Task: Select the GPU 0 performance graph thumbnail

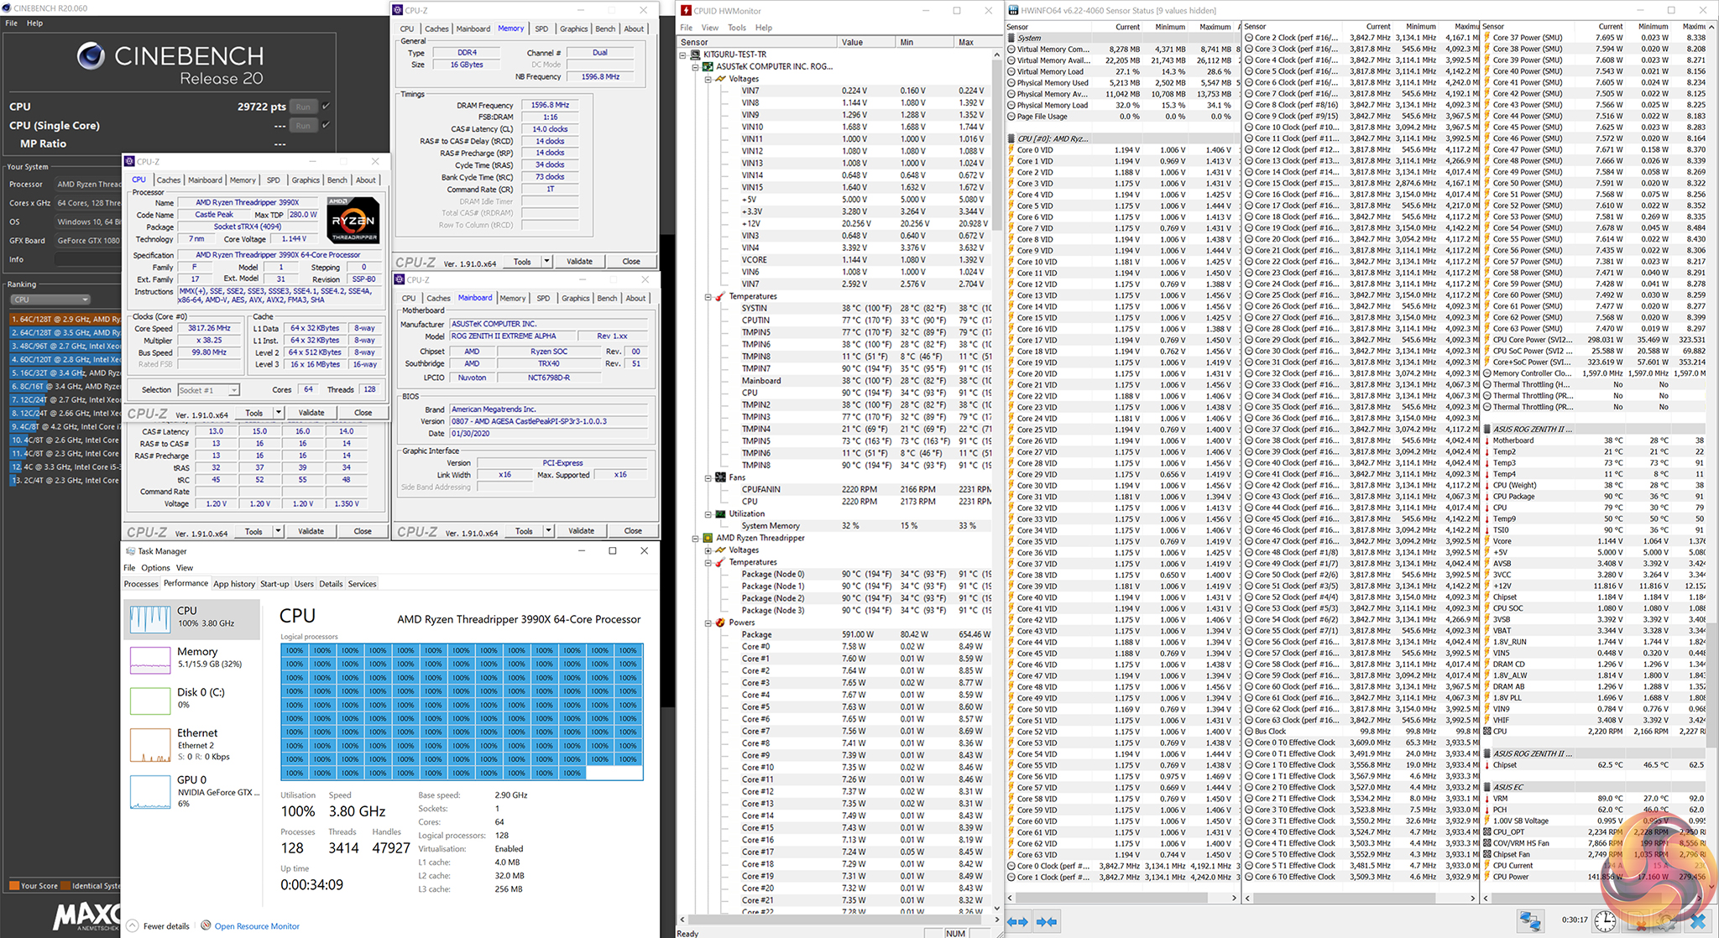Action: pos(150,792)
